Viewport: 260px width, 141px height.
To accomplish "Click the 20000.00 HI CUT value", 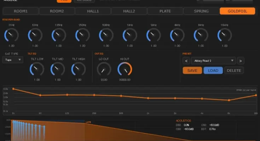I will click(125, 80).
